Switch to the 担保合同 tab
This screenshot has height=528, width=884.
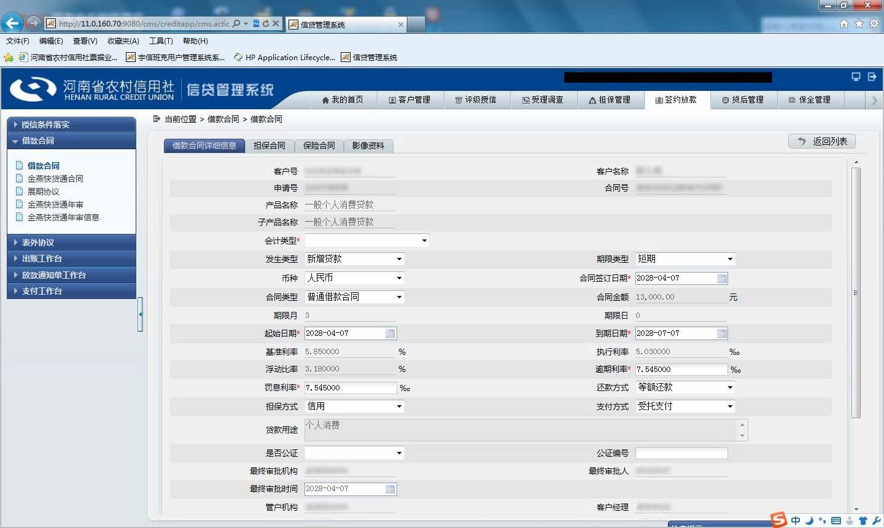269,146
